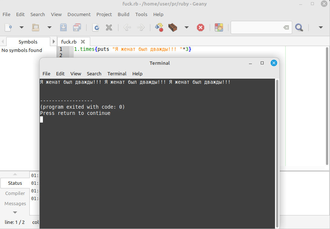Open the Build menu
The image size is (330, 229).
[123, 15]
